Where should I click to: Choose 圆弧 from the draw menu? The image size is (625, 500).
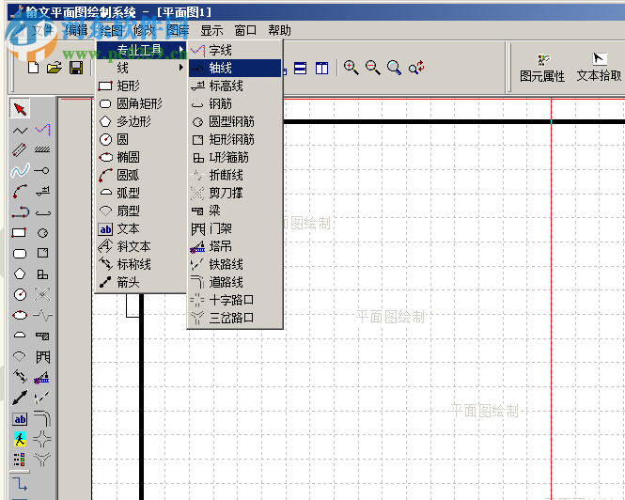(142, 175)
